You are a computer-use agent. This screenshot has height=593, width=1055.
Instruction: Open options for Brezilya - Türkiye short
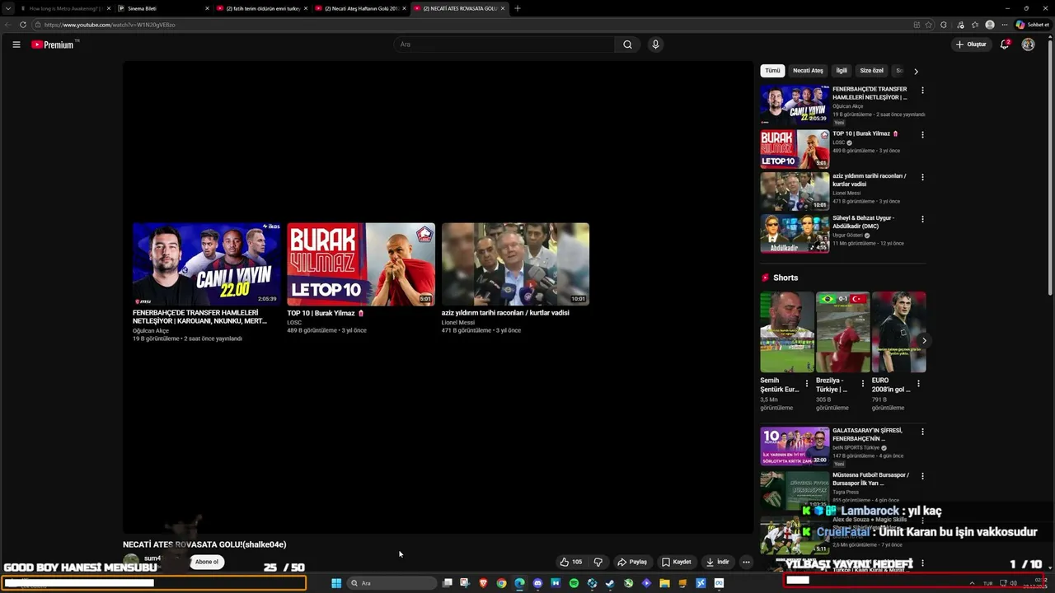coord(863,384)
